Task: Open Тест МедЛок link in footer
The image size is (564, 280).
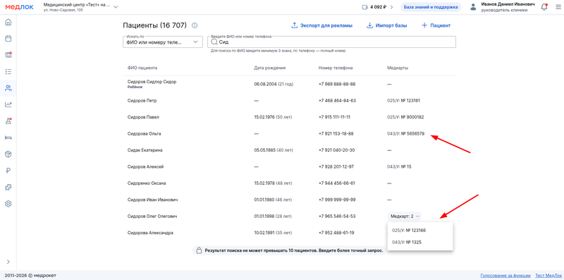Action: [x=548, y=276]
